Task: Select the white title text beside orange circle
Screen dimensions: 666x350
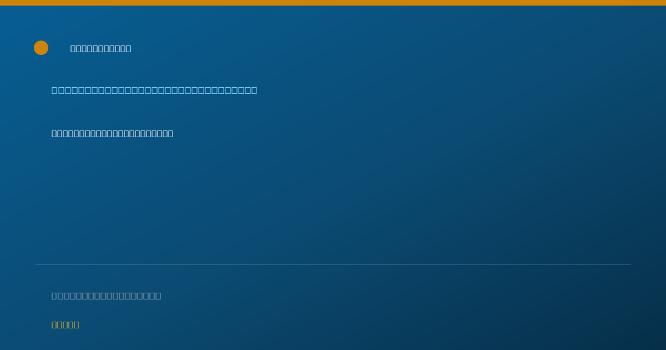Action: coord(101,48)
